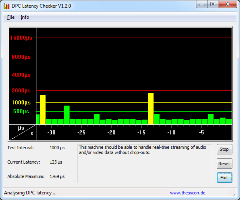
Task: Click the window title text 'DPC Latency Checker V1.2.0'
Action: tap(41, 6)
